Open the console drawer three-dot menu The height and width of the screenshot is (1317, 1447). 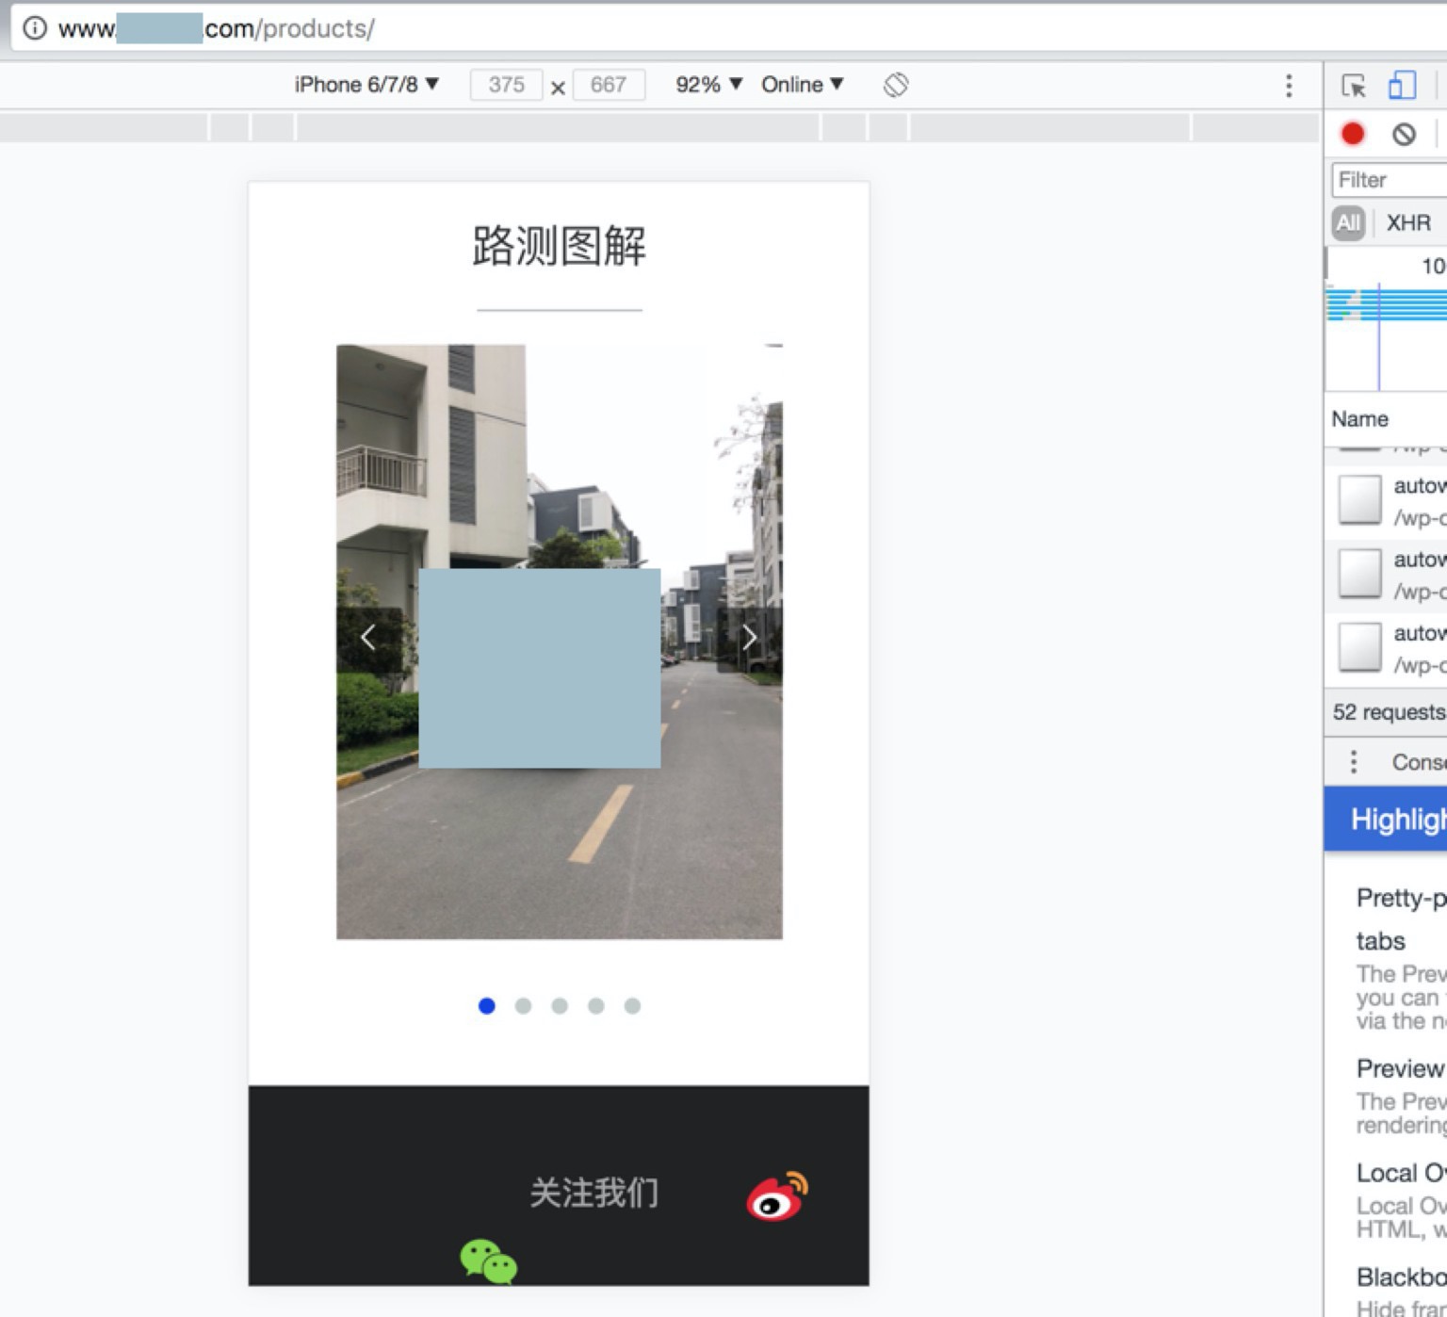coord(1354,761)
